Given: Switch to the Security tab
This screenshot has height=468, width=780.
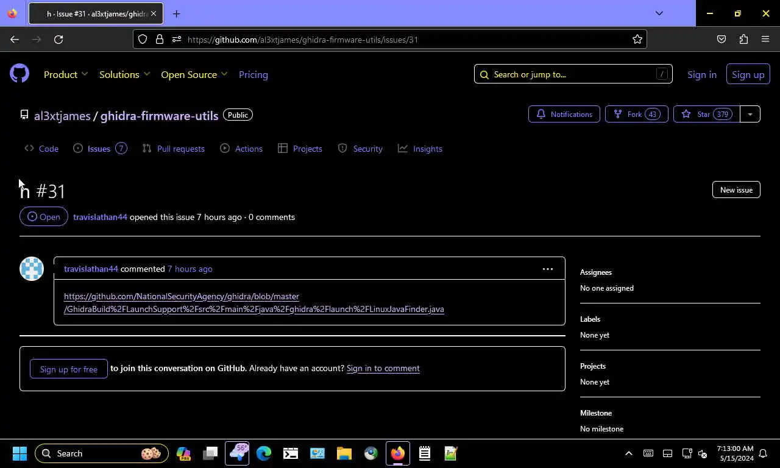Looking at the screenshot, I should point(360,149).
